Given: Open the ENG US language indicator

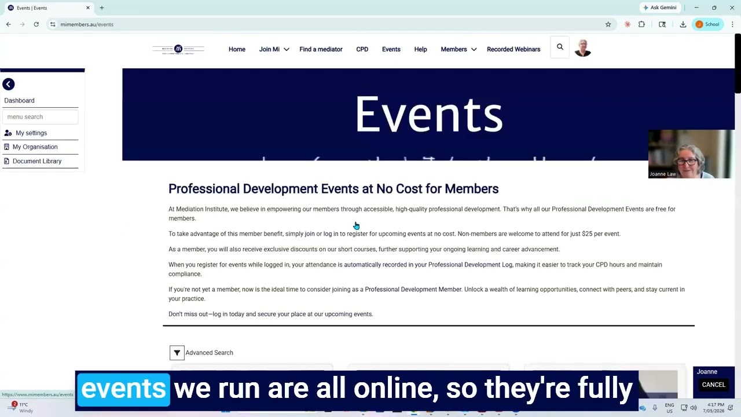Looking at the screenshot, I should [669, 408].
